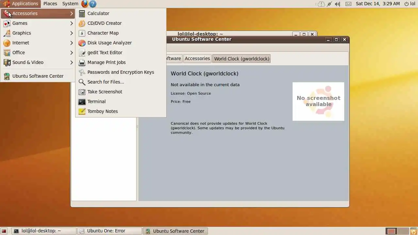Select World Clock (gworldclock) breadcrumb
The image size is (418, 235).
[242, 59]
